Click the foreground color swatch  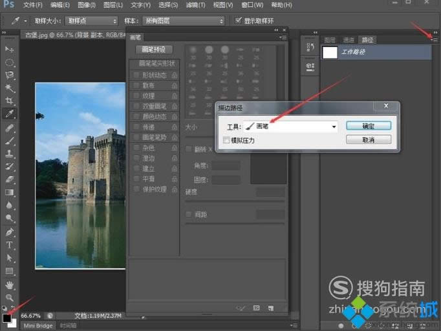6,318
